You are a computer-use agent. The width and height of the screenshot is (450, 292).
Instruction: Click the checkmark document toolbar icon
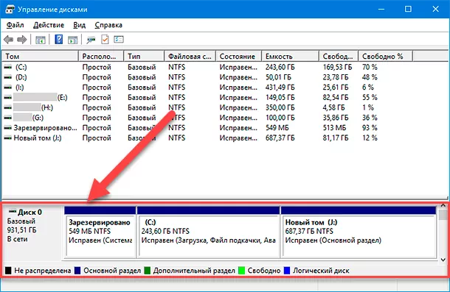click(105, 40)
